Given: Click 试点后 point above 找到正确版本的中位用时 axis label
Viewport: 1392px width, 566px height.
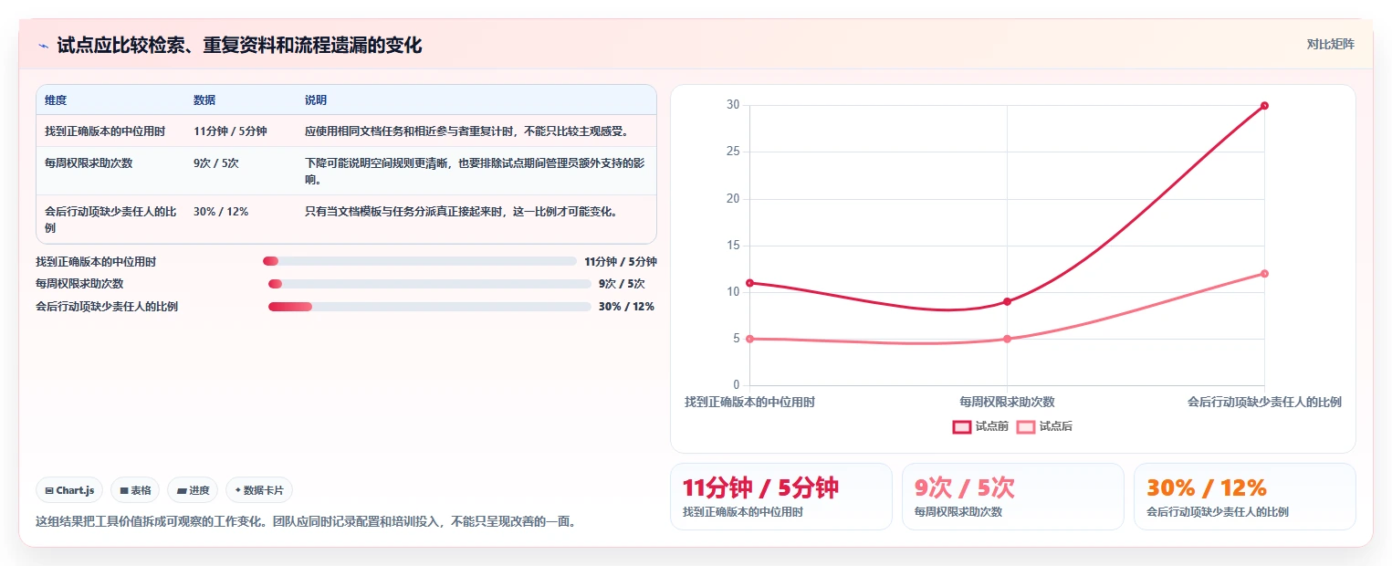Looking at the screenshot, I should click(749, 339).
